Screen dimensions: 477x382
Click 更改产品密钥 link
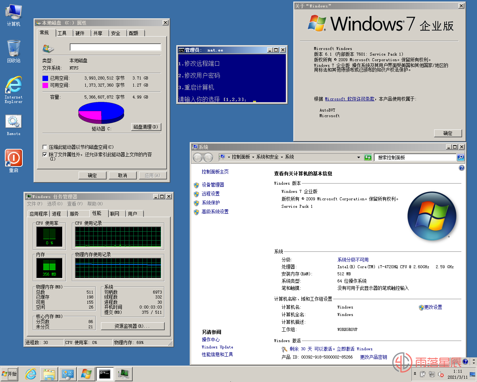[x=374, y=357]
